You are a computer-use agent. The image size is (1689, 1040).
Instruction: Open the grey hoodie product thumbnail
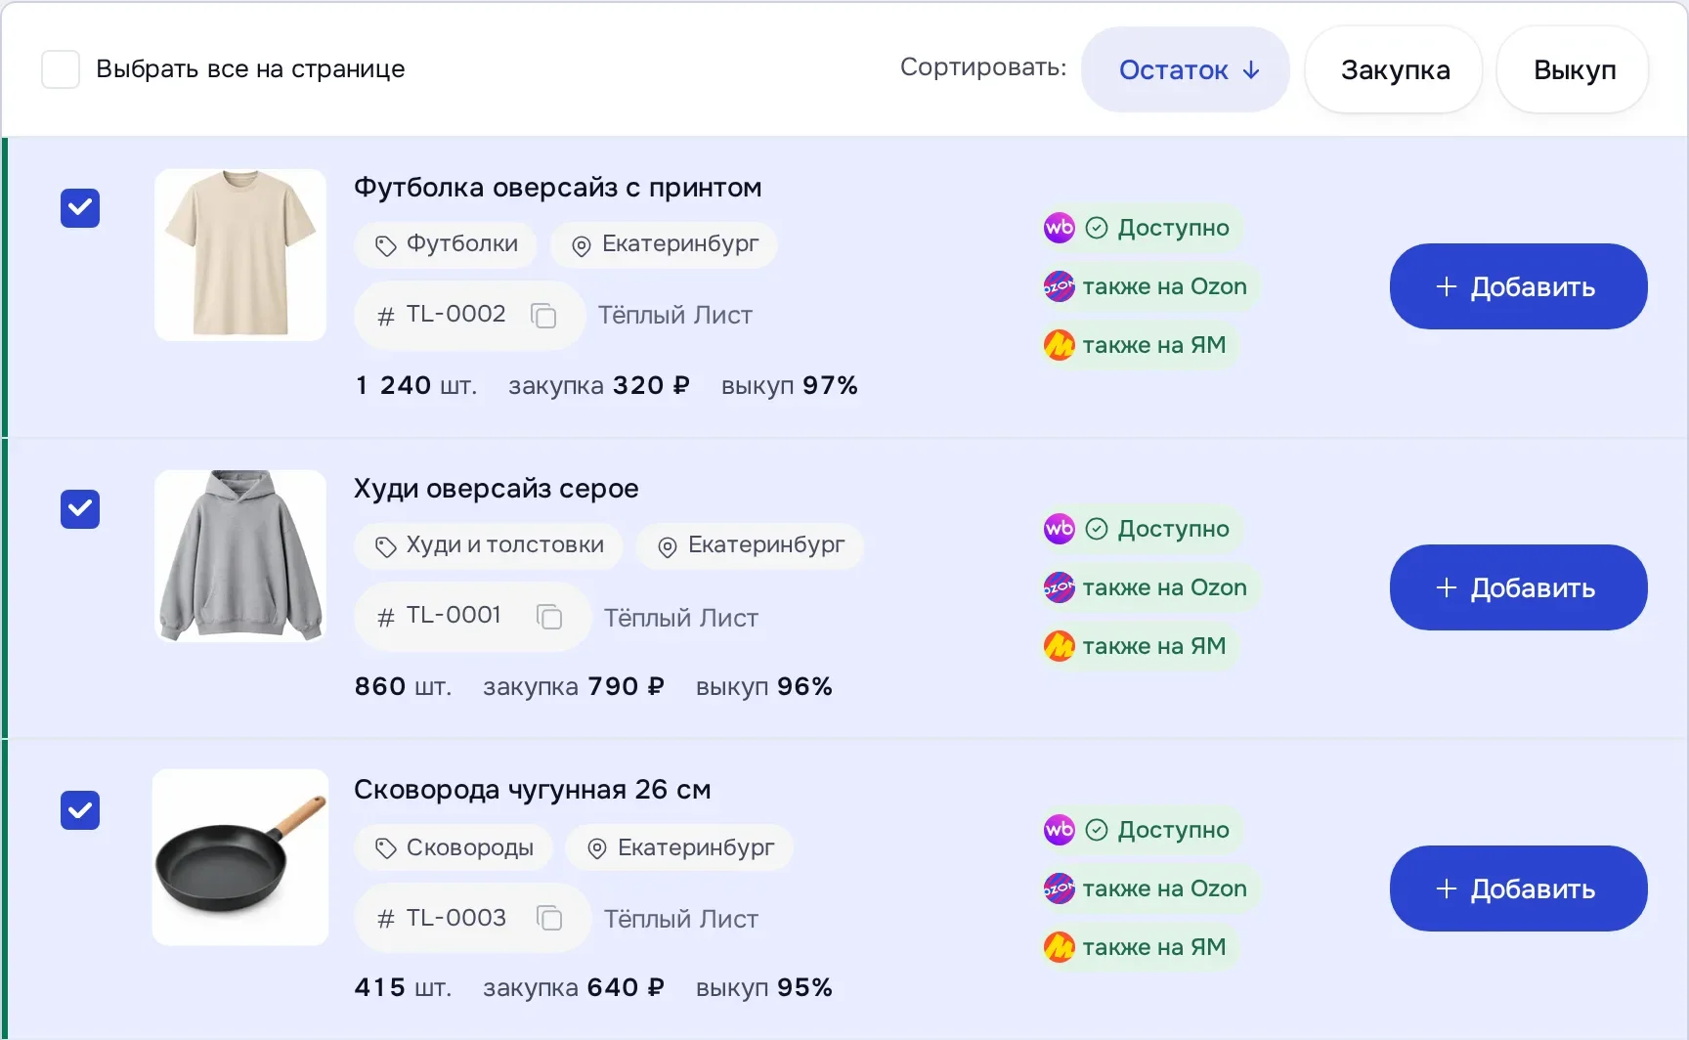pyautogui.click(x=240, y=556)
